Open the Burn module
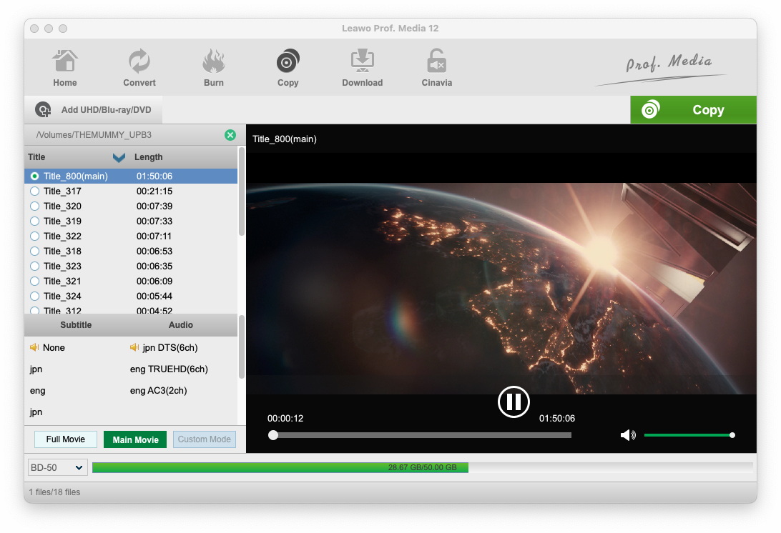 coord(214,68)
